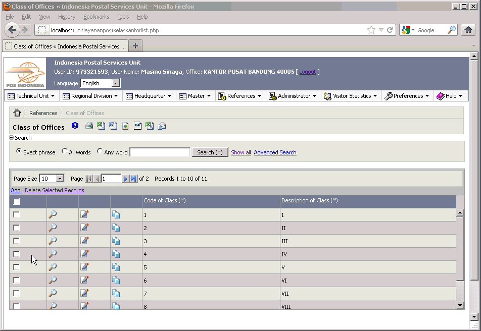Expand the References menu

tap(240, 95)
